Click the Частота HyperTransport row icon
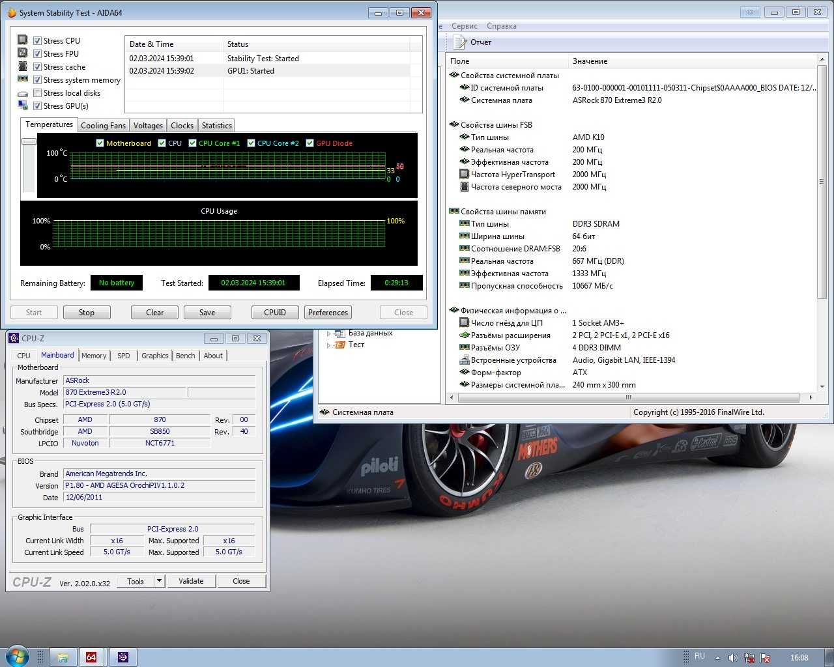 click(x=465, y=174)
